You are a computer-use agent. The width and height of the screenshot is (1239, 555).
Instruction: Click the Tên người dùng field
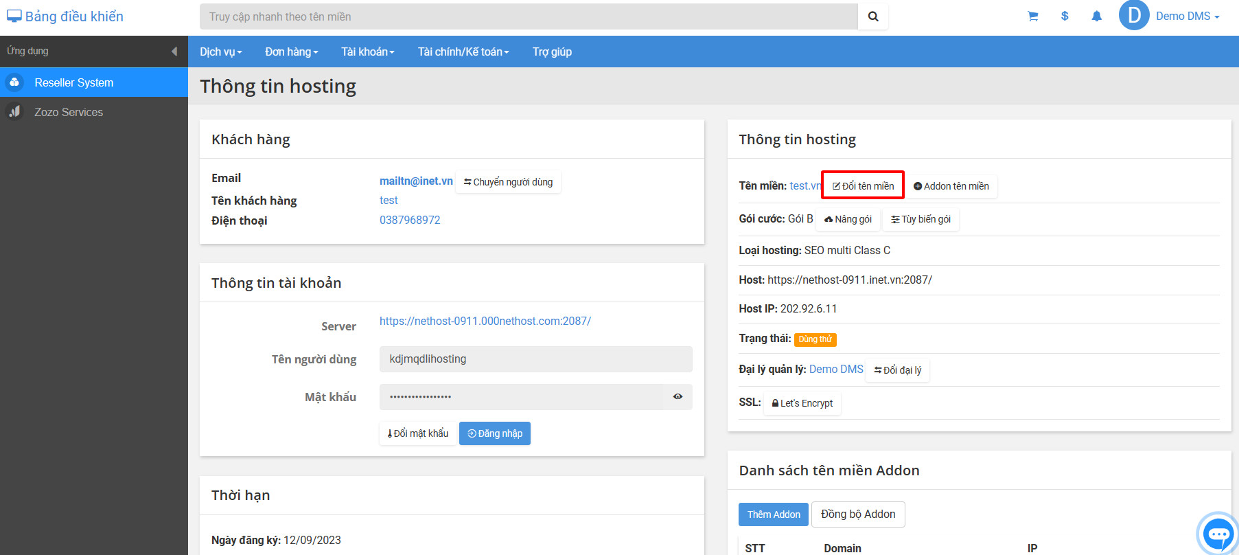(535, 359)
